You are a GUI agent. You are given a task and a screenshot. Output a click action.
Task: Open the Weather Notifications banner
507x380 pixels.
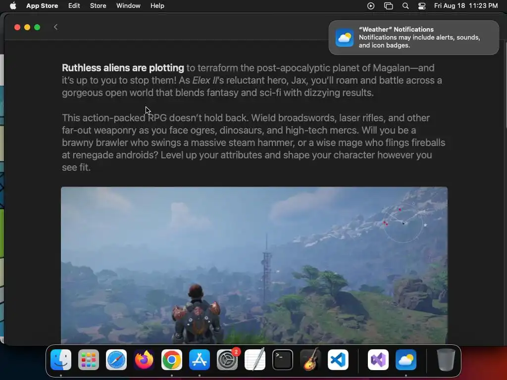pos(413,38)
